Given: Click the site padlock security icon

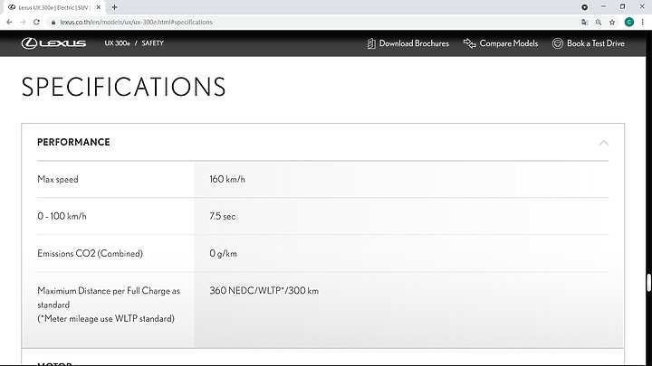Looking at the screenshot, I should click(53, 22).
